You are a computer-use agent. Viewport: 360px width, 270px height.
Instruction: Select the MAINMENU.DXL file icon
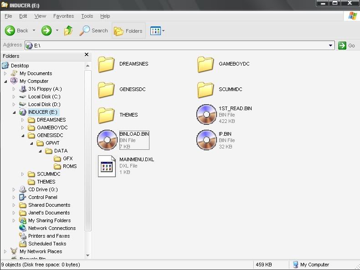[107, 166]
